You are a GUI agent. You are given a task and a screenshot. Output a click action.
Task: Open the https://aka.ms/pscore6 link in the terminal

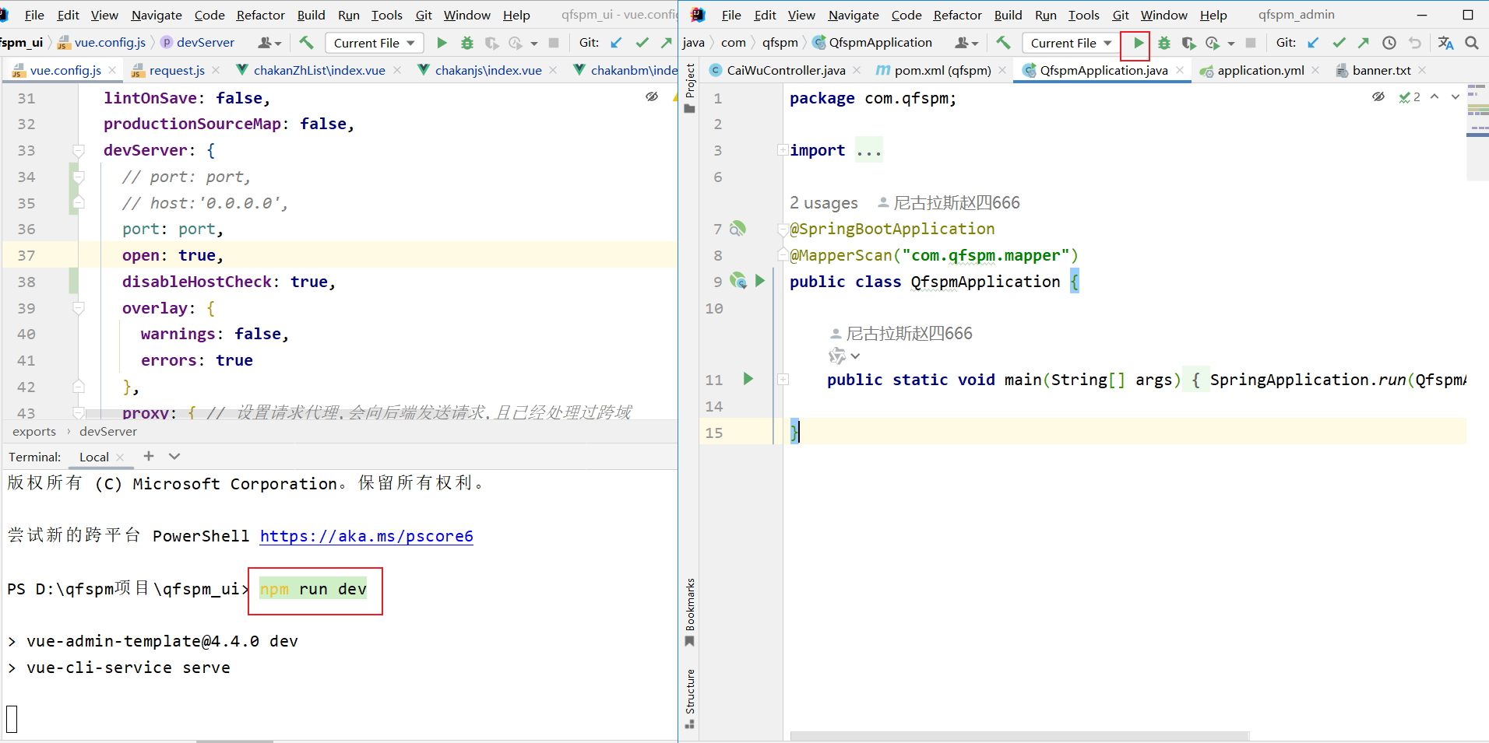click(x=366, y=536)
